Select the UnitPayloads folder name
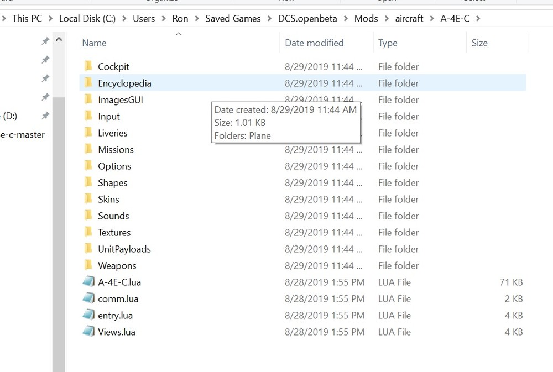Screen dimensions: 553x372 tap(124, 249)
